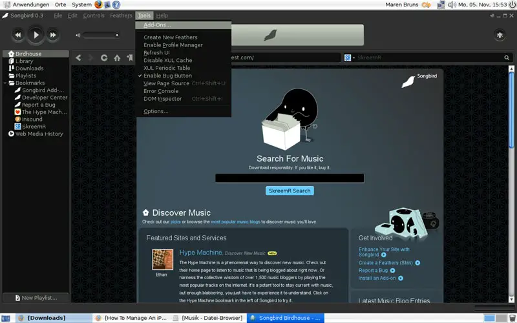517x323 pixels.
Task: Choose Disable XUL Cache item
Action: click(183, 60)
